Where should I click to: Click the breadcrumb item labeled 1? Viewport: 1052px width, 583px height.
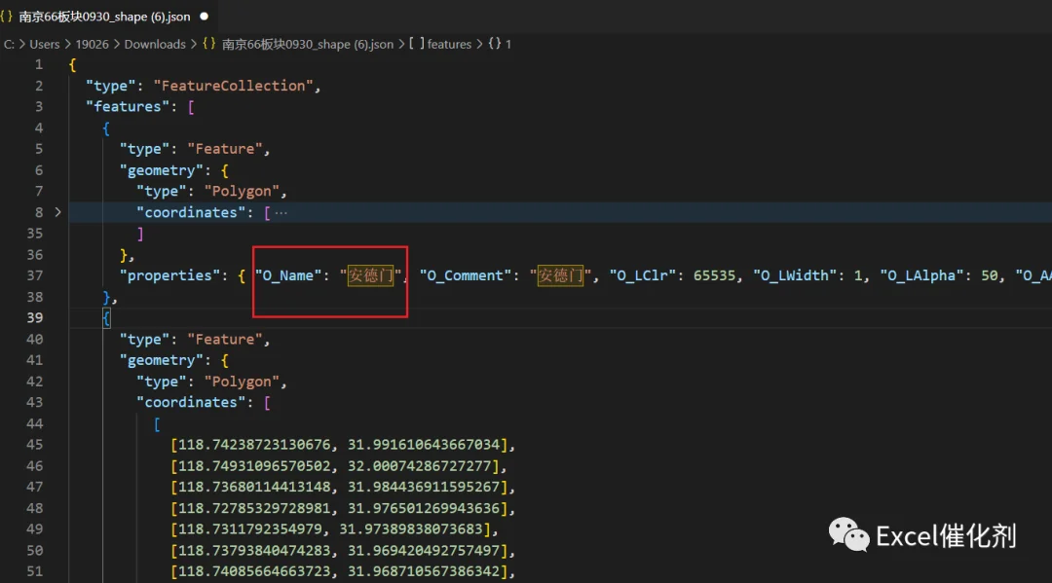pos(508,44)
